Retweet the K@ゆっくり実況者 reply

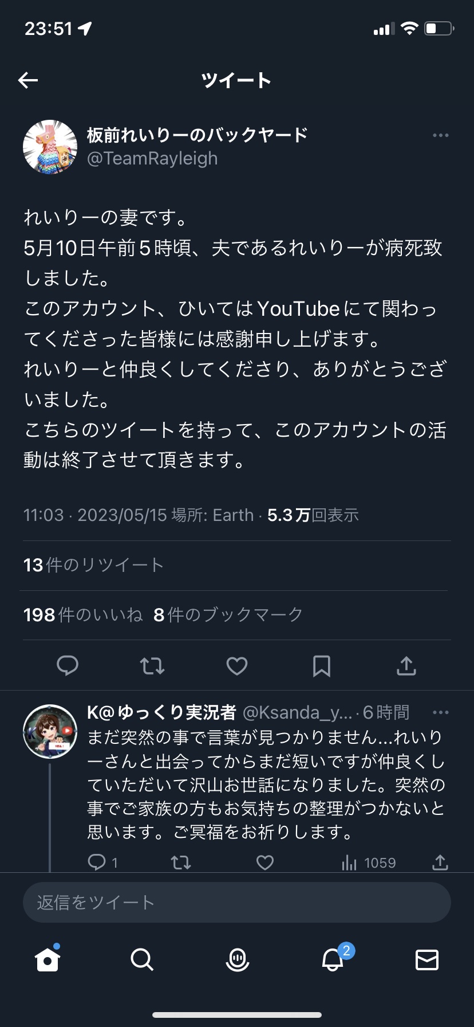pyautogui.click(x=181, y=862)
